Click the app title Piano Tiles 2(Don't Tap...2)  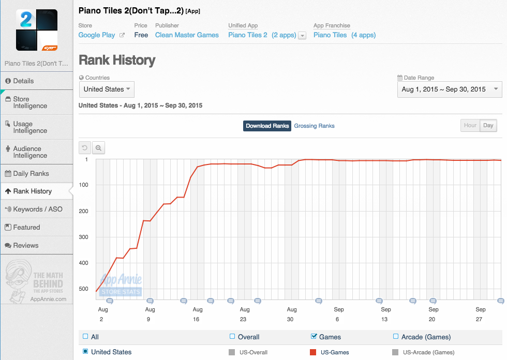point(131,11)
